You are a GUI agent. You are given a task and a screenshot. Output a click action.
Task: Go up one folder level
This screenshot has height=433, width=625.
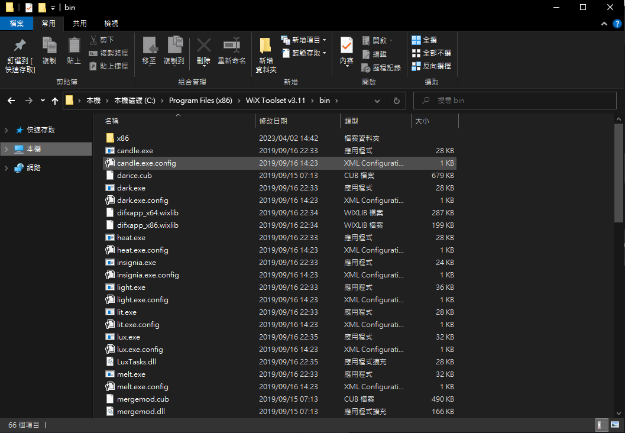(x=55, y=101)
